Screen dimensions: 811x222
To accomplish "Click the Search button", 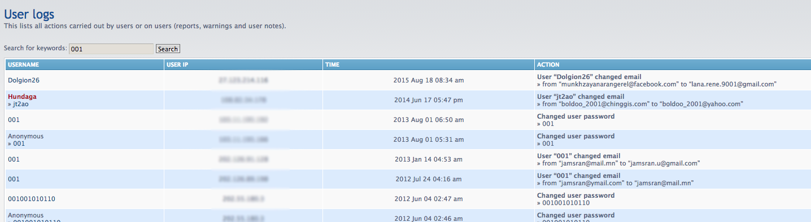I will click(168, 49).
